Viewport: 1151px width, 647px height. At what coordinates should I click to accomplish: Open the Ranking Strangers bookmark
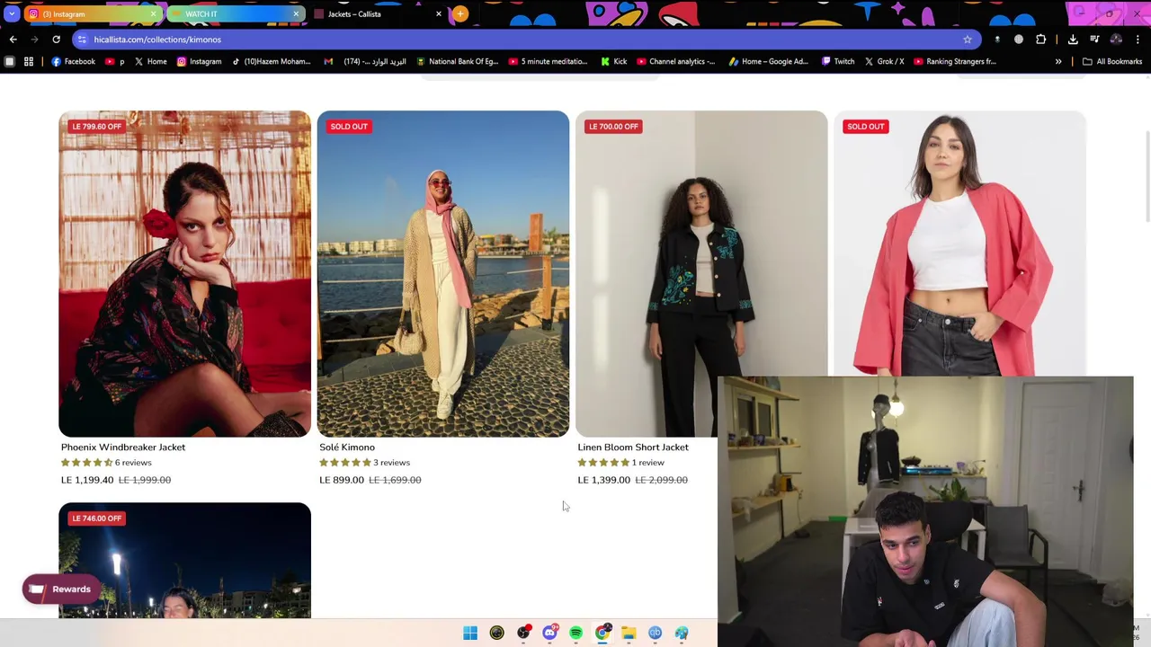(954, 62)
